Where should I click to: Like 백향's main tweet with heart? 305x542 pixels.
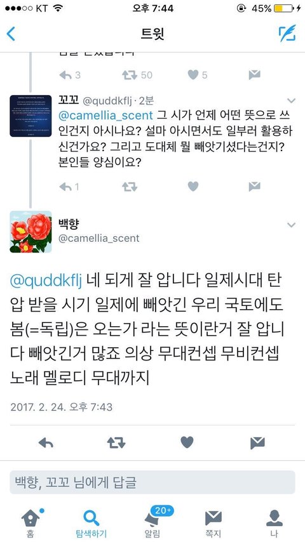click(187, 442)
